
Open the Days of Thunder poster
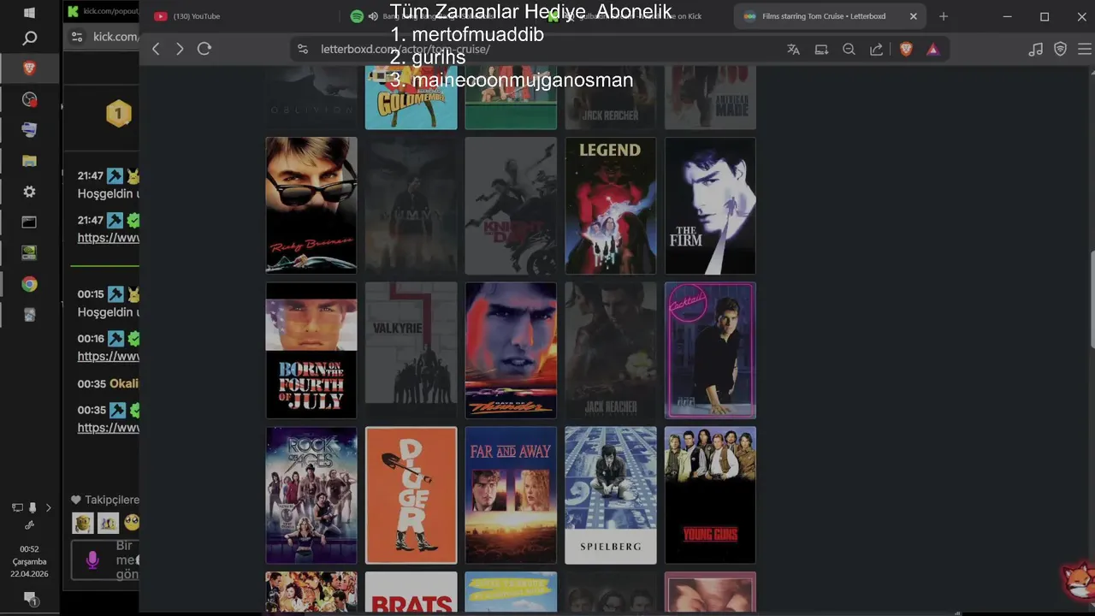click(511, 351)
